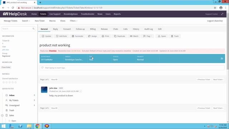Click the flag icon in blue bar
The width and height of the screenshot is (229, 129).
[222, 59]
